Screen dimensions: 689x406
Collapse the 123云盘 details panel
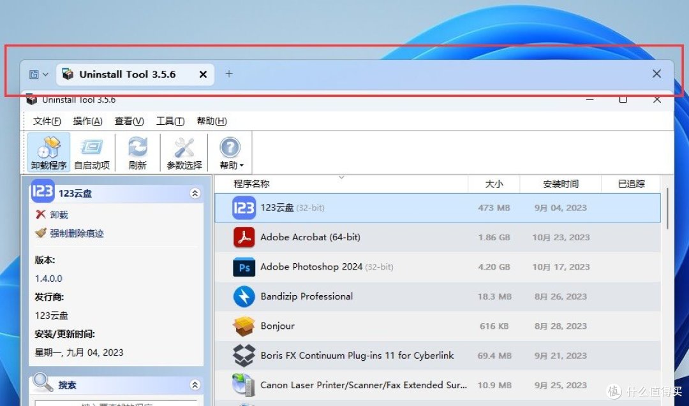coord(195,193)
